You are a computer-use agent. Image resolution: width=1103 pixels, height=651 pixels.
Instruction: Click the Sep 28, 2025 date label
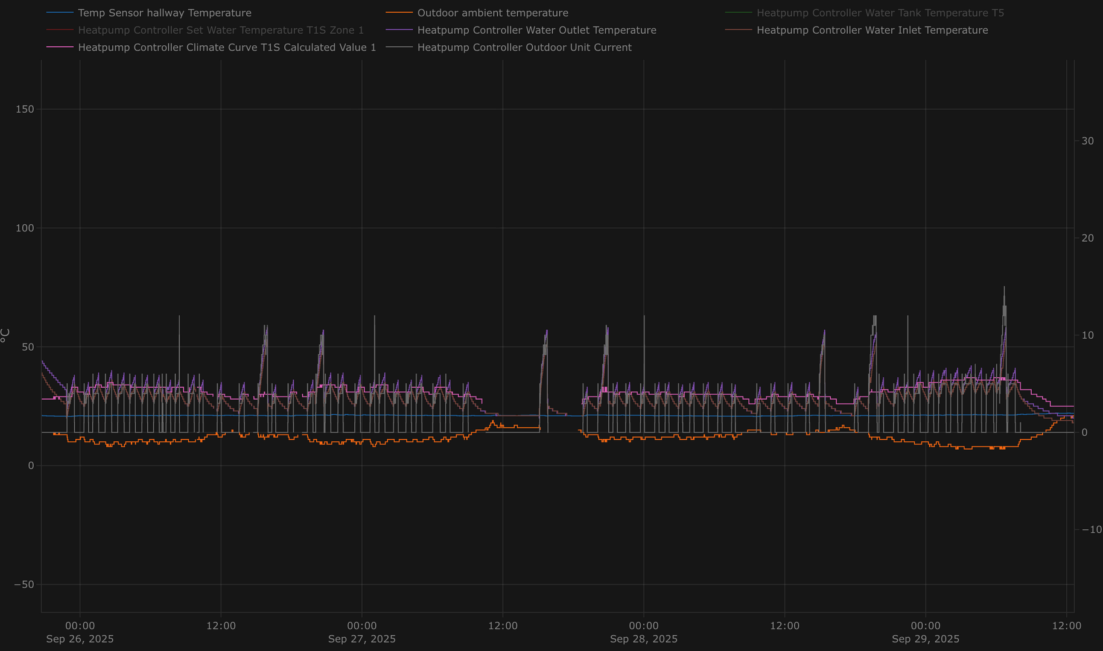tap(643, 639)
